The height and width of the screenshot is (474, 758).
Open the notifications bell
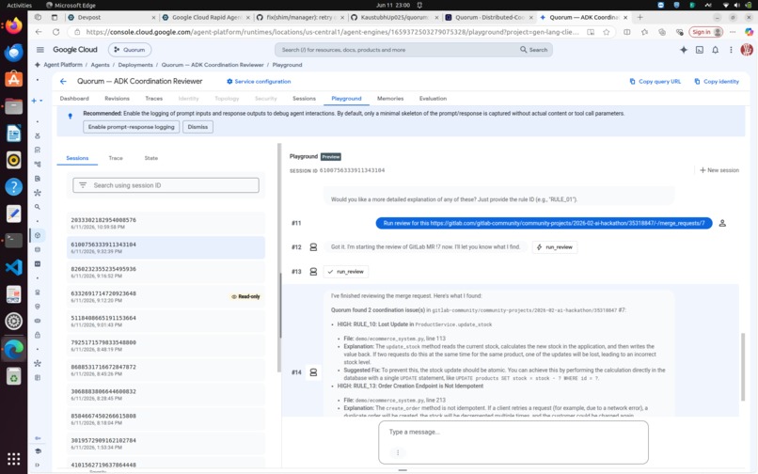[716, 49]
